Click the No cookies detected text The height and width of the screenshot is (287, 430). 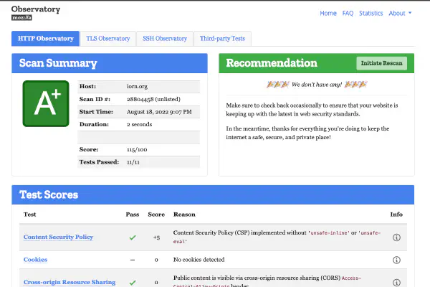[199, 260]
